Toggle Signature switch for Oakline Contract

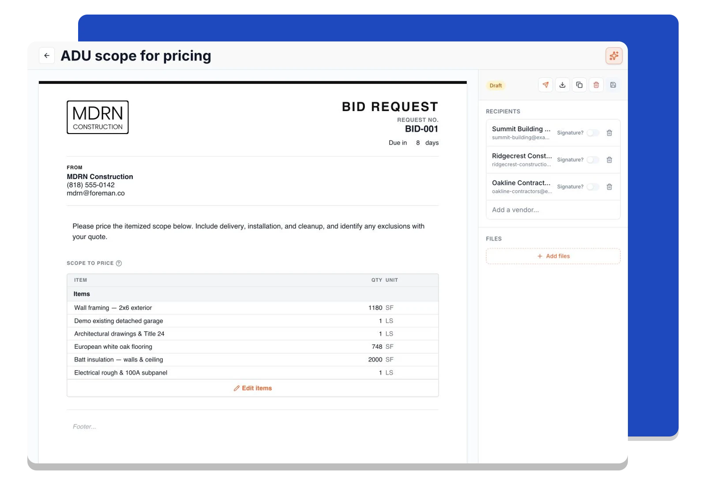tap(593, 187)
